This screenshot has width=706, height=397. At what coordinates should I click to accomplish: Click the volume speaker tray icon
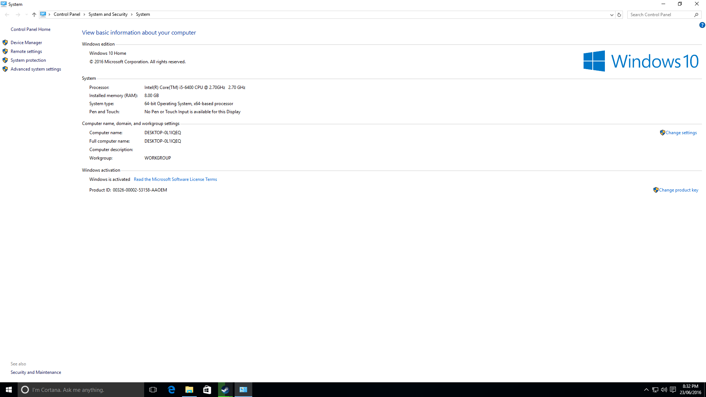[x=664, y=390]
